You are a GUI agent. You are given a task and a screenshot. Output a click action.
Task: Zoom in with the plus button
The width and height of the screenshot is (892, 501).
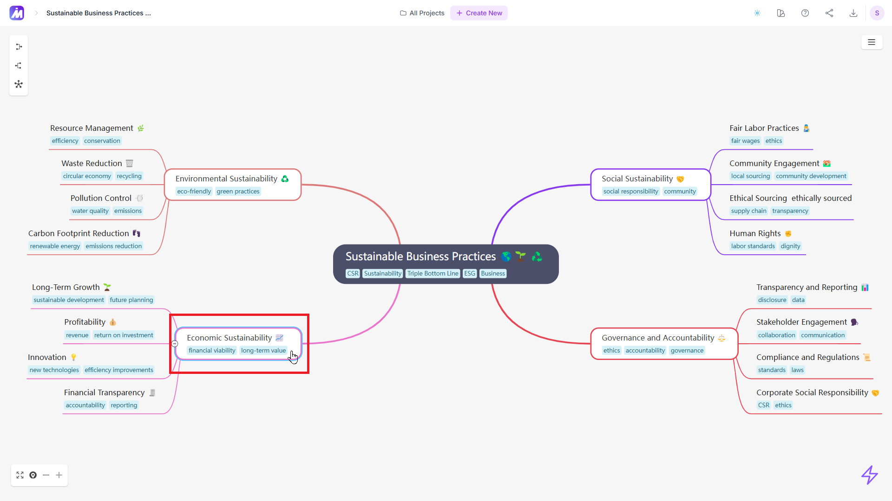pyautogui.click(x=59, y=475)
